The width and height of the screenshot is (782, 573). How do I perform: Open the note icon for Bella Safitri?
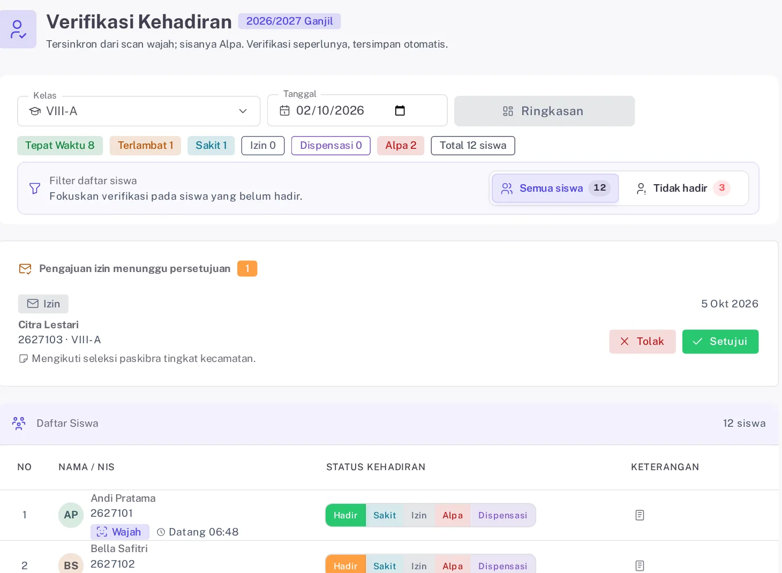click(640, 566)
